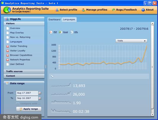Click the 26,000 sparkline thumbnail
The height and width of the screenshot is (120, 158).
tap(61, 94)
